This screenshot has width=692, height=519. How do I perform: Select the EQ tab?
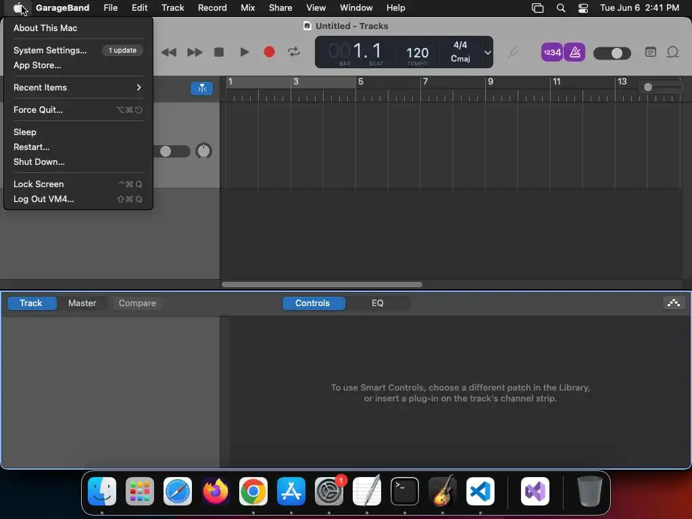click(377, 303)
